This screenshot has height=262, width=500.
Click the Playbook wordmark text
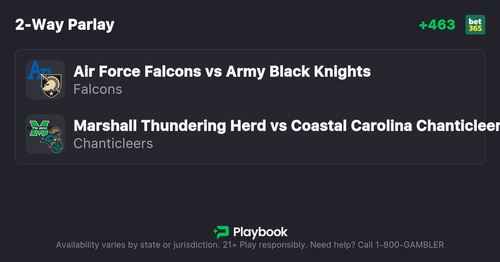point(260,232)
